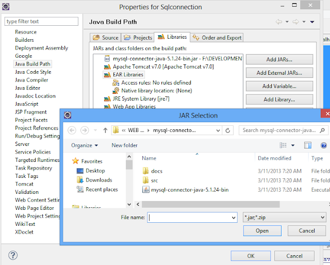
Task: Click the type filter text field
Action: (x=41, y=21)
